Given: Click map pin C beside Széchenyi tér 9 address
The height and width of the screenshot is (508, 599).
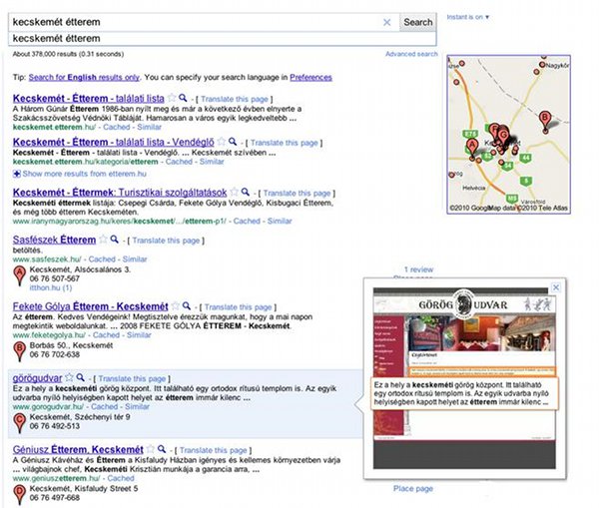Looking at the screenshot, I should coord(20,423).
